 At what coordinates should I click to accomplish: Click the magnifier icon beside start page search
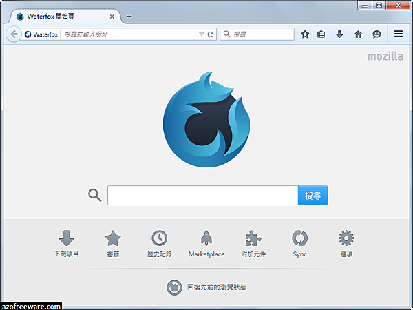pos(95,196)
